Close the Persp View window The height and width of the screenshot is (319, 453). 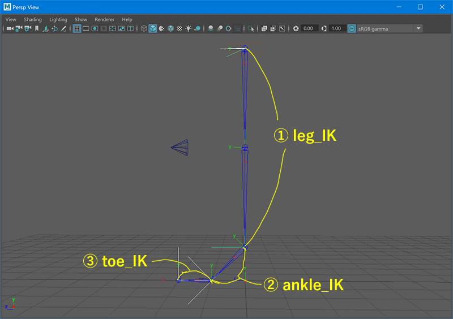click(x=442, y=7)
